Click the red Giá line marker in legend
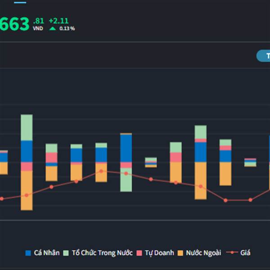 (232, 253)
